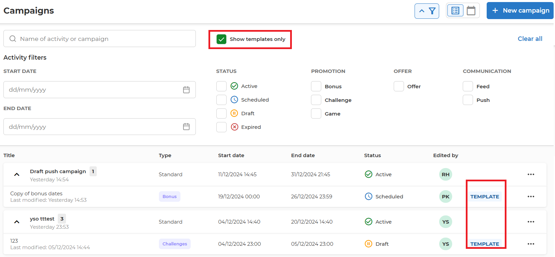Uncheck Show templates only
This screenshot has width=555, height=257.
click(x=221, y=39)
